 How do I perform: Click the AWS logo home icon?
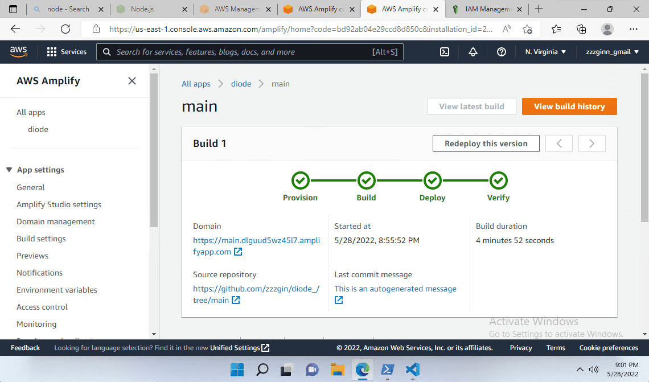pos(19,52)
